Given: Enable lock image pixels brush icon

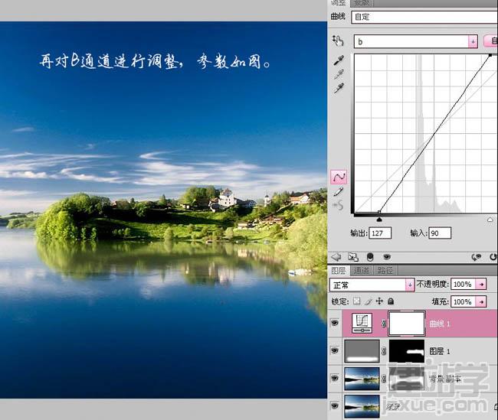Looking at the screenshot, I should [368, 301].
